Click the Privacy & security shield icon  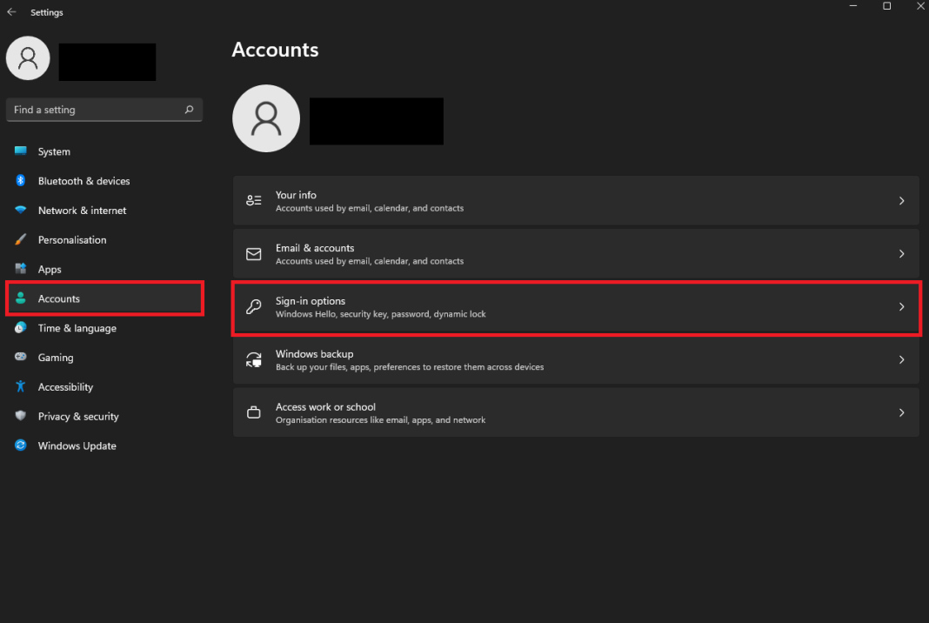19,416
